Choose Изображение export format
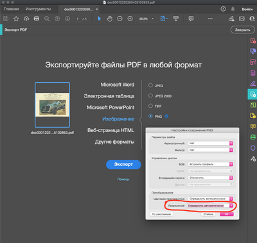The width and height of the screenshot is (257, 243). click(x=118, y=119)
